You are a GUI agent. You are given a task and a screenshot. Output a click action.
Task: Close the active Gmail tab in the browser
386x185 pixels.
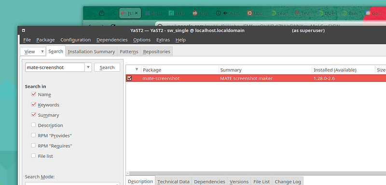coord(137,13)
